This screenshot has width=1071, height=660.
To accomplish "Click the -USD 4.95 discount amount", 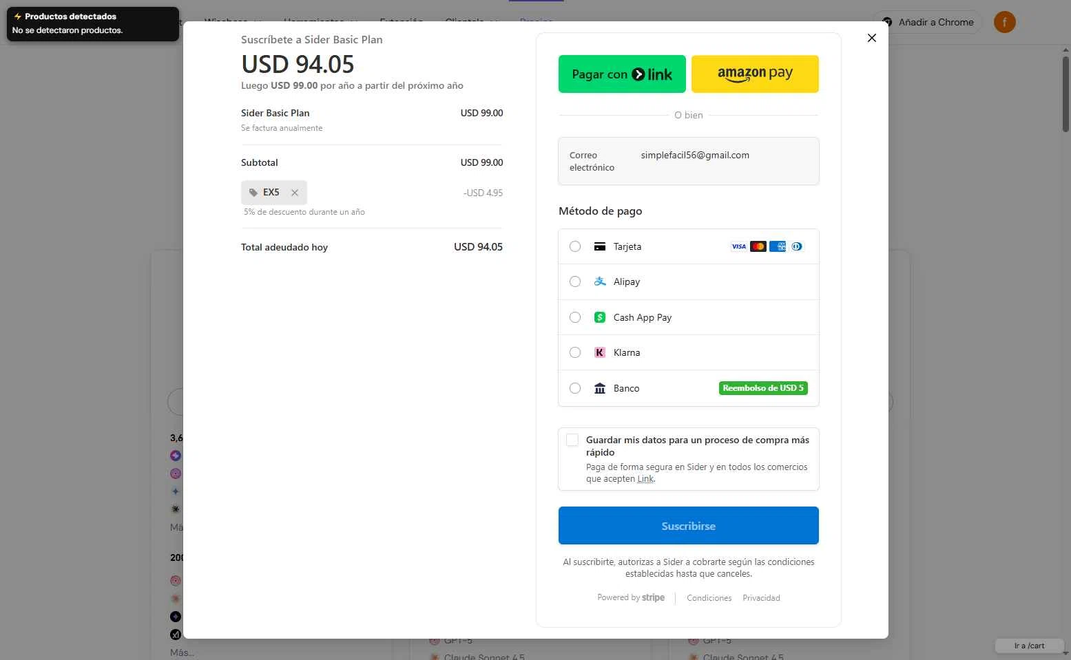I will click(x=483, y=193).
